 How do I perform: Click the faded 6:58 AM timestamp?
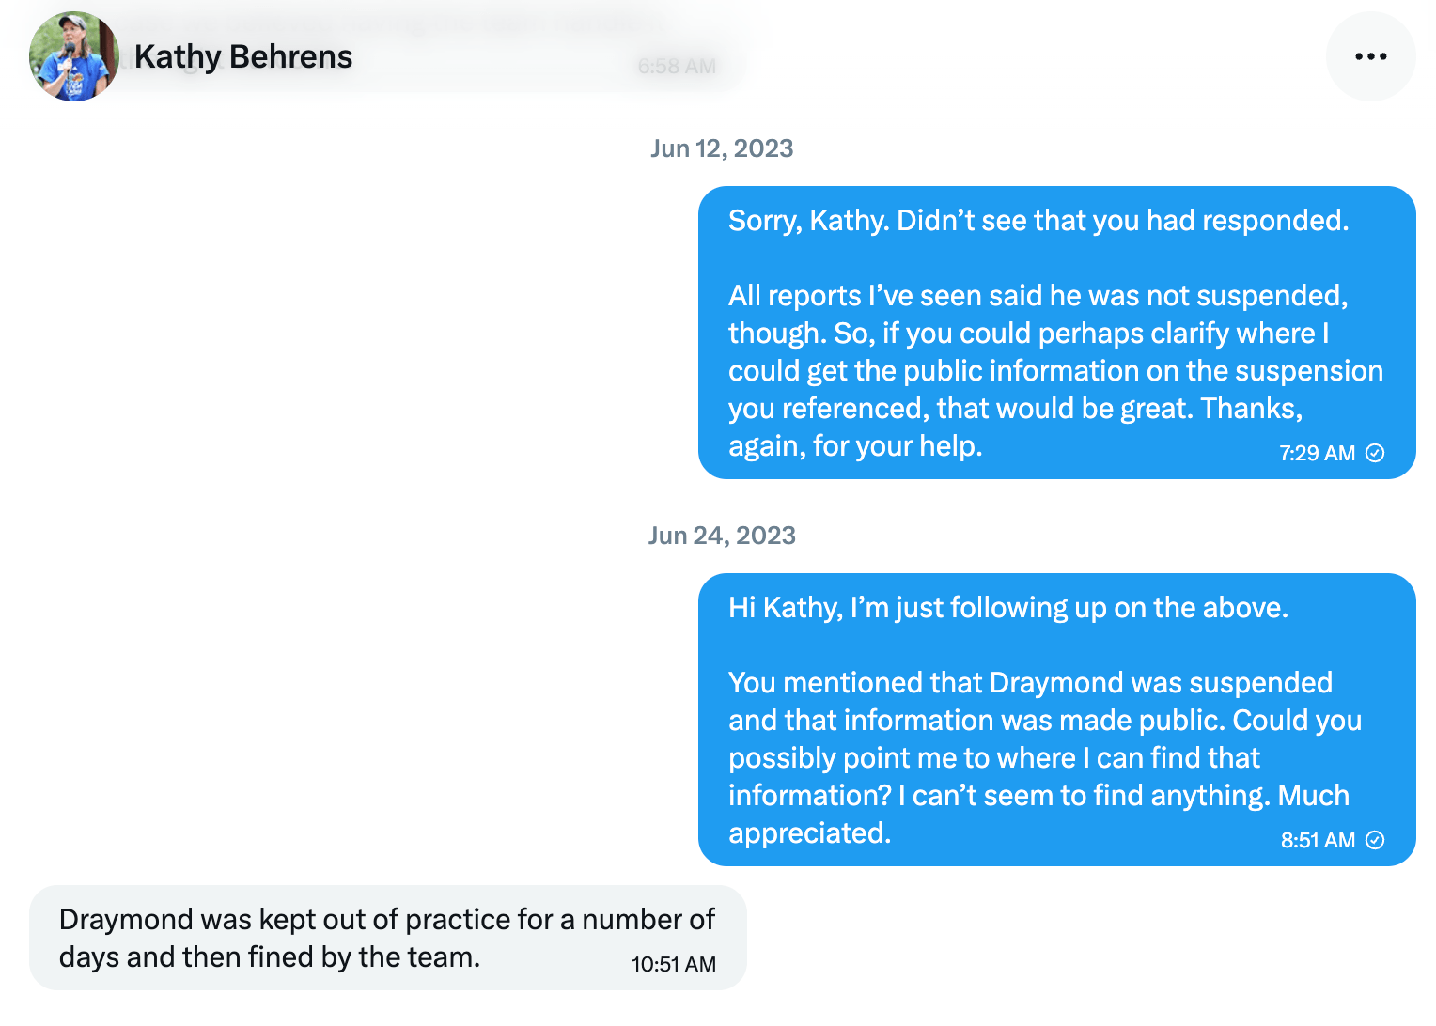[x=677, y=67]
